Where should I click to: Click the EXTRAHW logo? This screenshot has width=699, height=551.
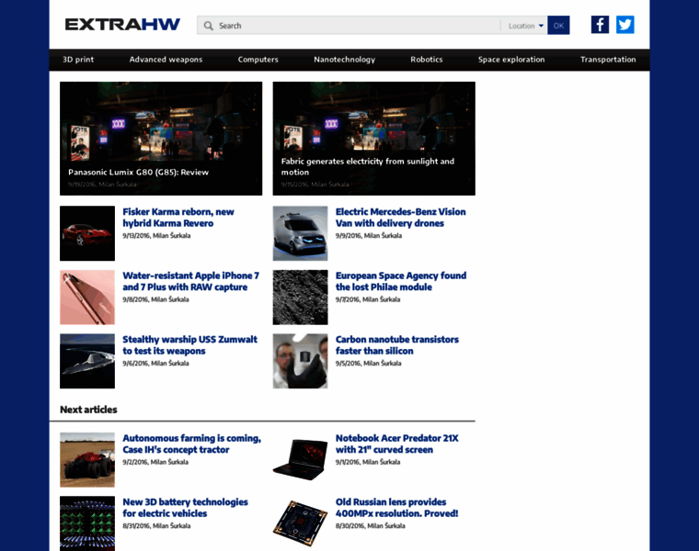coord(122,25)
